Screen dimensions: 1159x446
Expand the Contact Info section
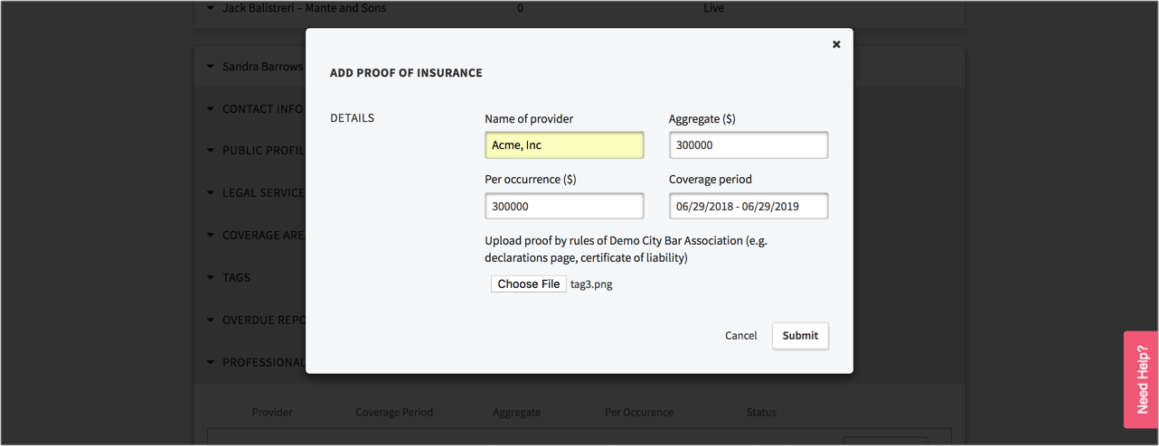point(212,109)
